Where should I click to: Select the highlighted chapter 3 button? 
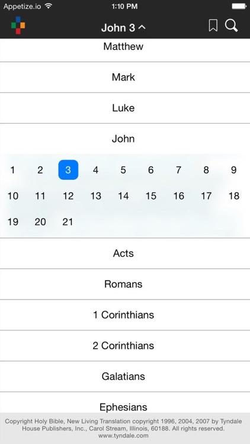68,170
